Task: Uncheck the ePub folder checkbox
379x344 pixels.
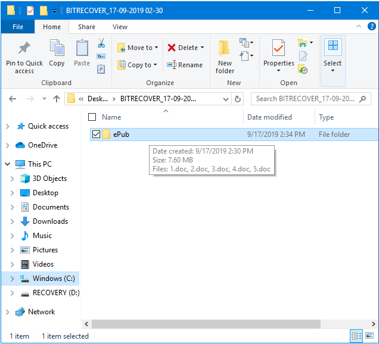Action: 96,135
